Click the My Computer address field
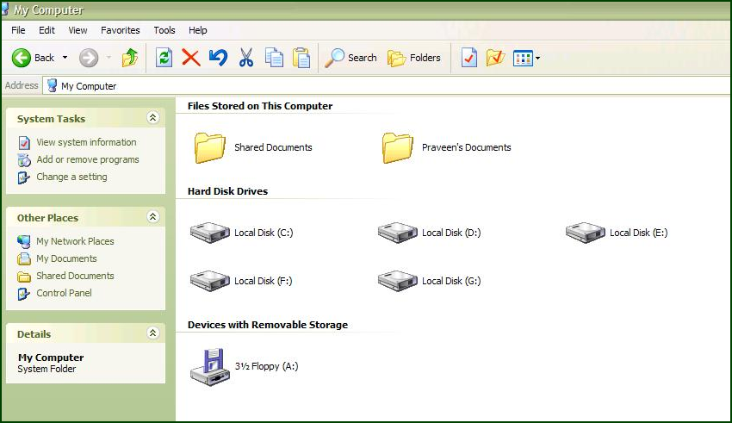Viewport: 732px width, 423px height. click(388, 86)
